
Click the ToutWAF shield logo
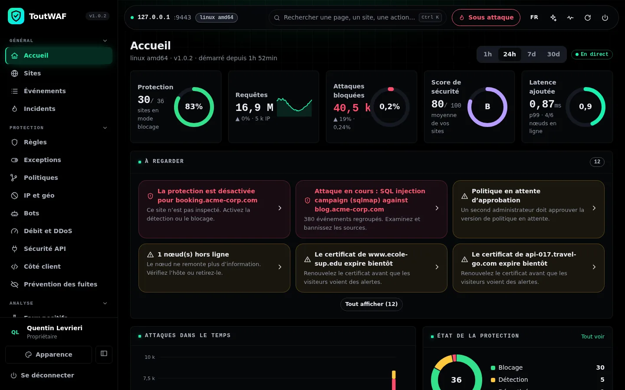pos(16,16)
